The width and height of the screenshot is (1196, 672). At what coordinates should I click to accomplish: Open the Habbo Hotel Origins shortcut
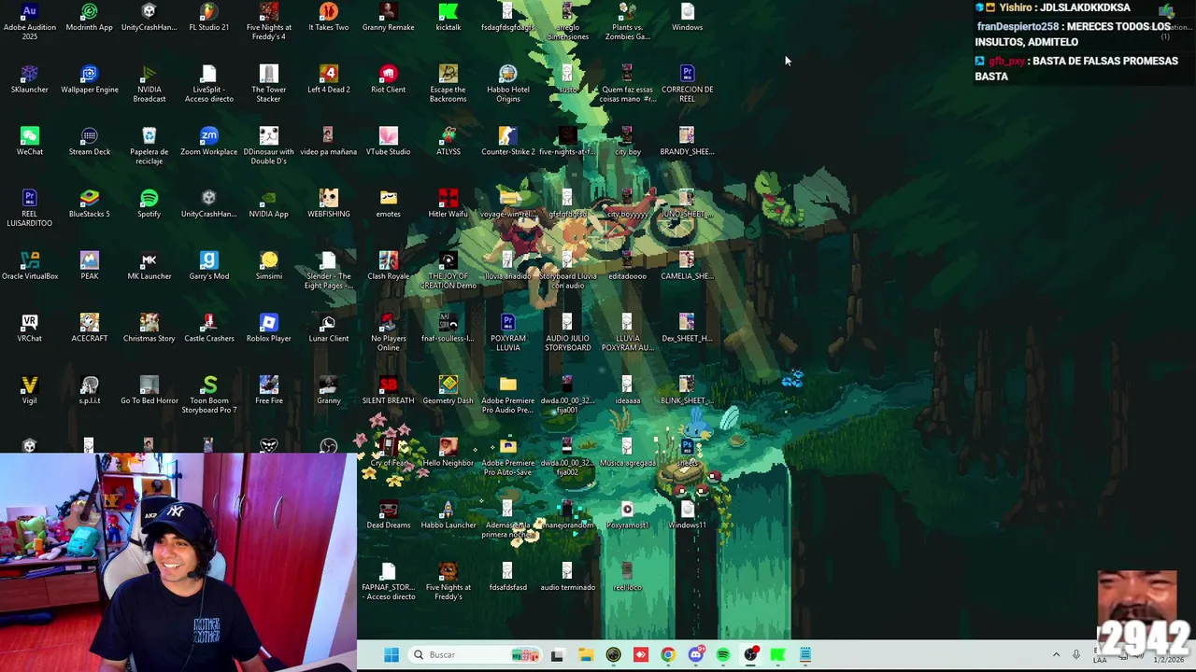point(507,84)
